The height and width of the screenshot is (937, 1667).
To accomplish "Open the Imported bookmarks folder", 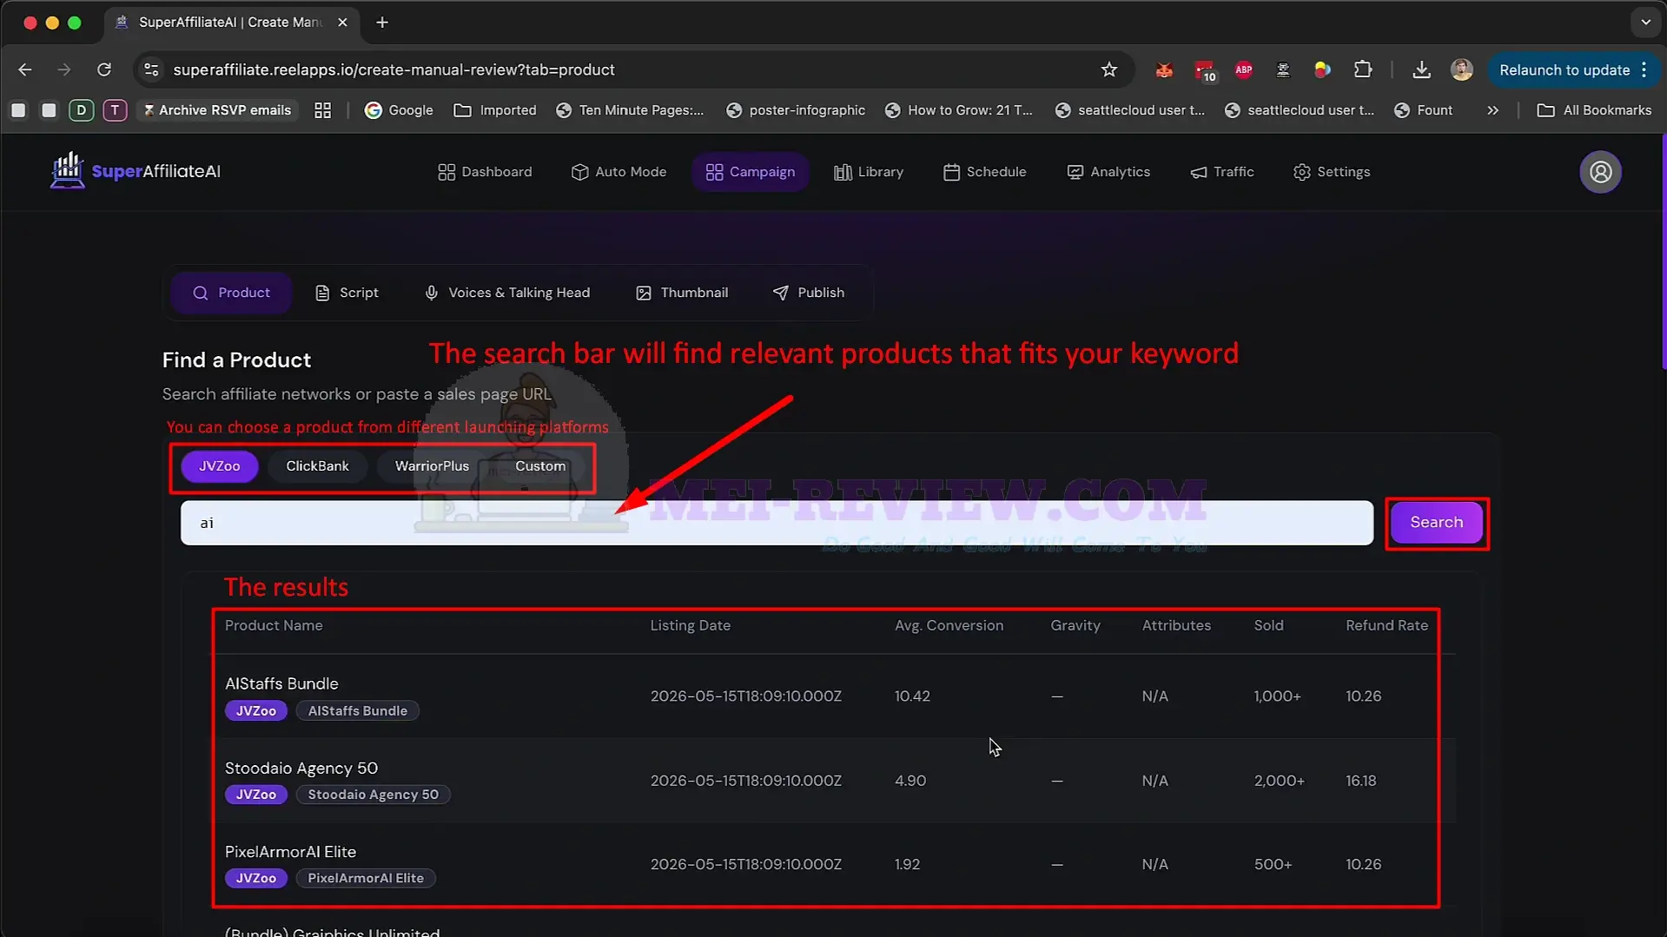I will 495,110.
